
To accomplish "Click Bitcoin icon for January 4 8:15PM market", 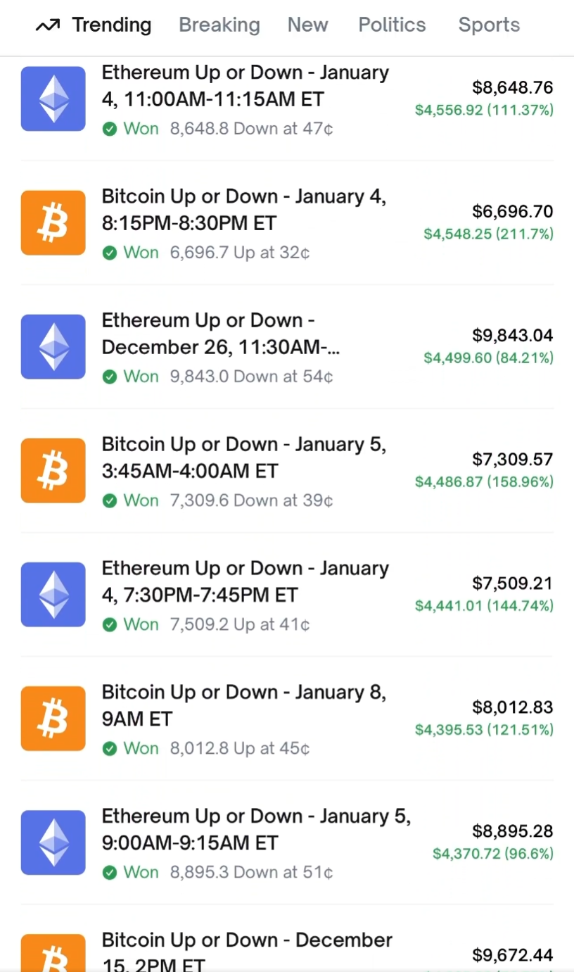I will pyautogui.click(x=53, y=223).
